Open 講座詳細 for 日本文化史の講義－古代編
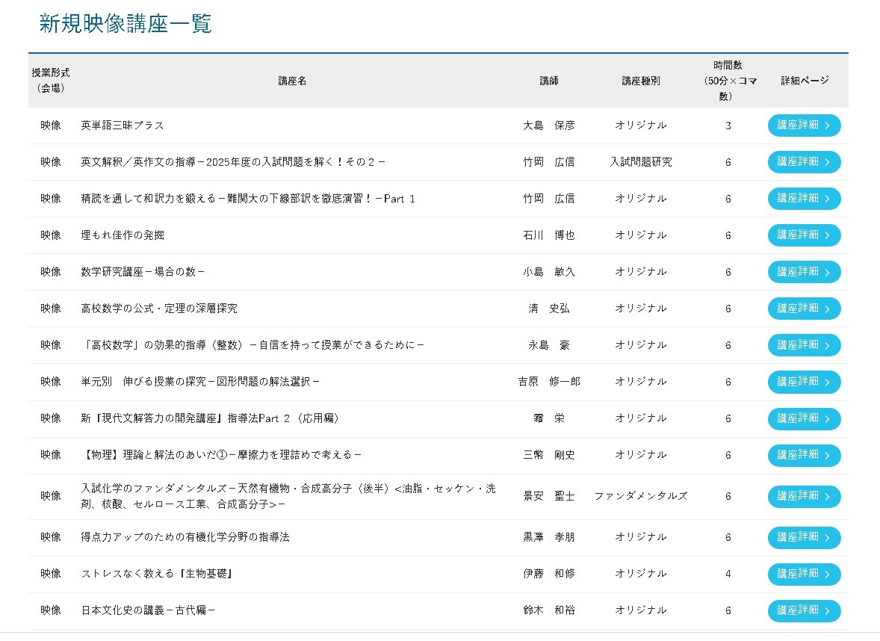 coord(804,610)
